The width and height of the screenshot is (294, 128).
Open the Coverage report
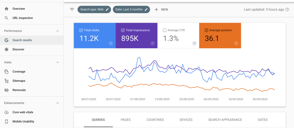[19, 72]
